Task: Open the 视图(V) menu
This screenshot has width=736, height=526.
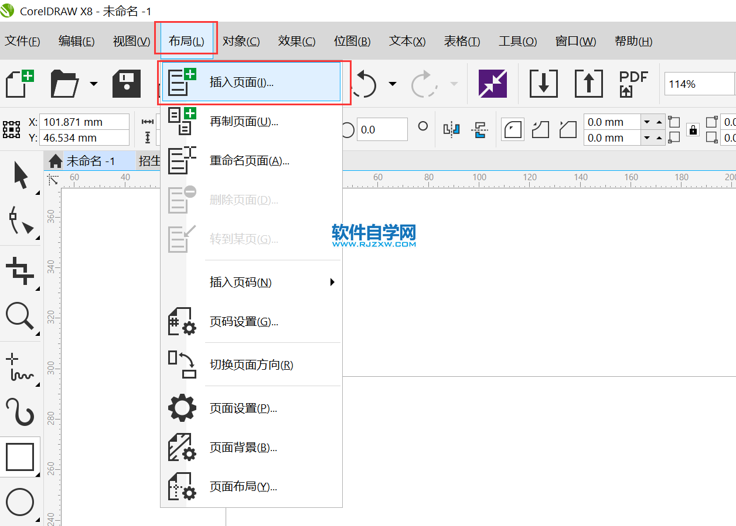Action: click(x=131, y=41)
